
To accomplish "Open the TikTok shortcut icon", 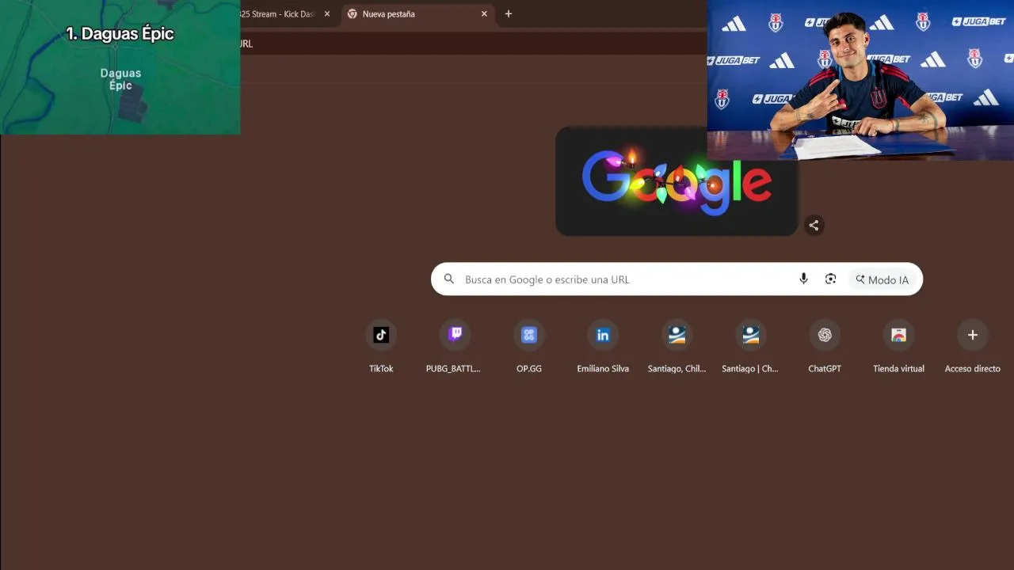I will coord(381,335).
